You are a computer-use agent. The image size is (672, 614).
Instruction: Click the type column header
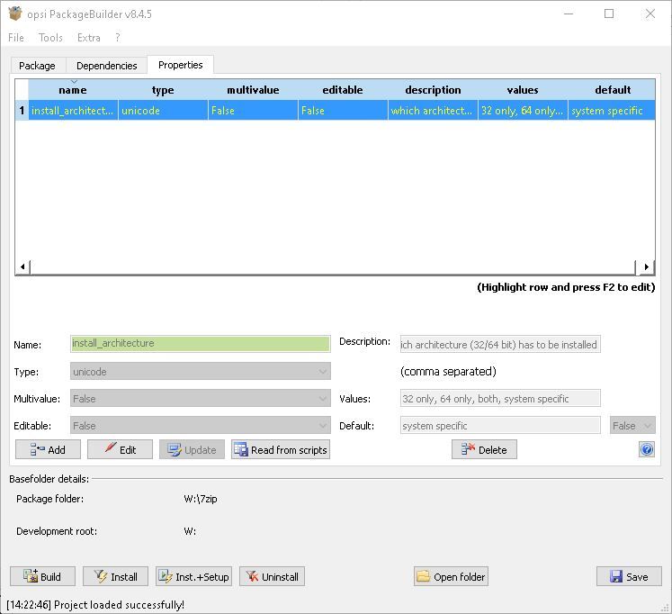pyautogui.click(x=163, y=90)
